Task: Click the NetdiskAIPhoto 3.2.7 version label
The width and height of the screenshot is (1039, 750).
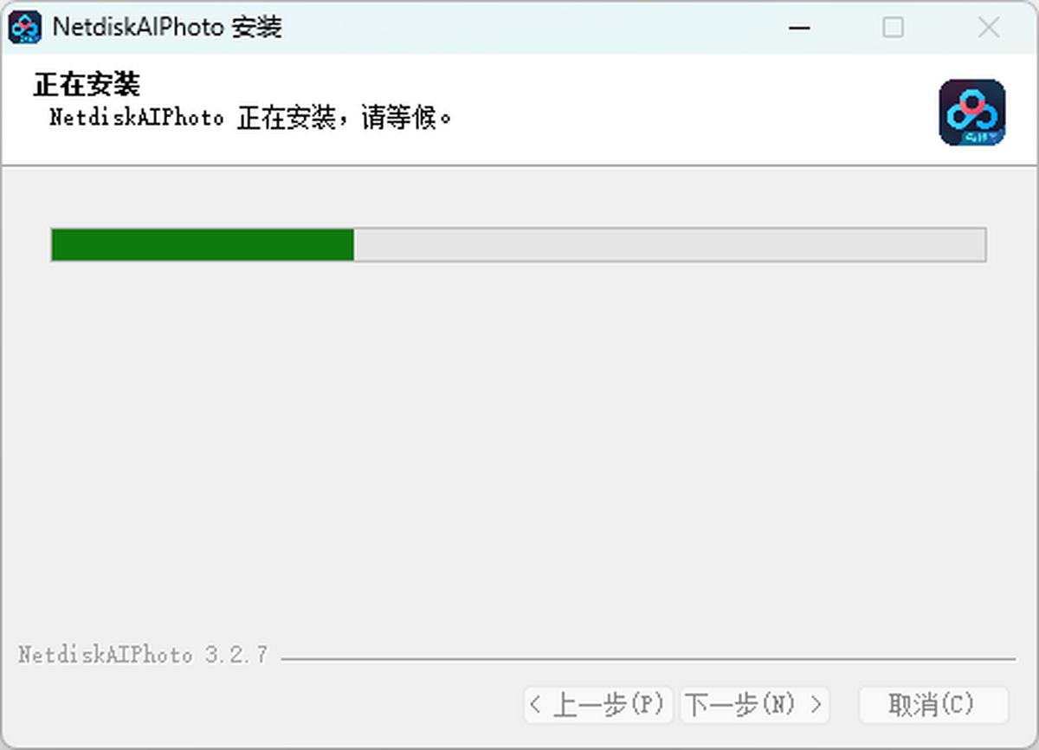Action: coord(143,655)
